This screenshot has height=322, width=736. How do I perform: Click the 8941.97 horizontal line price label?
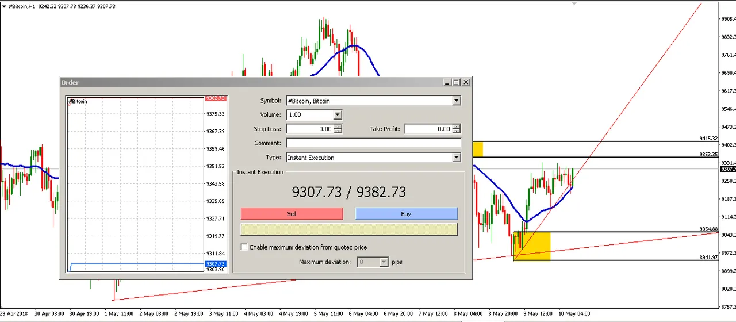[x=709, y=257]
